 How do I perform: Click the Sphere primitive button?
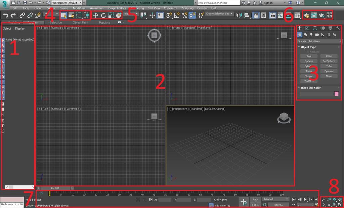309,61
